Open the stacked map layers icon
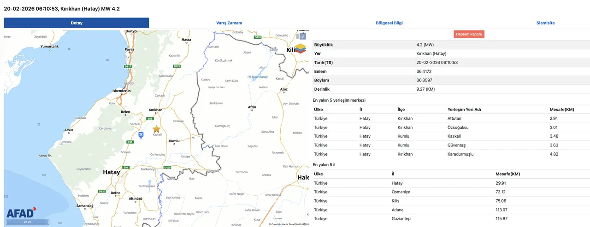Viewport: 590px width, 227px height. (301, 48)
